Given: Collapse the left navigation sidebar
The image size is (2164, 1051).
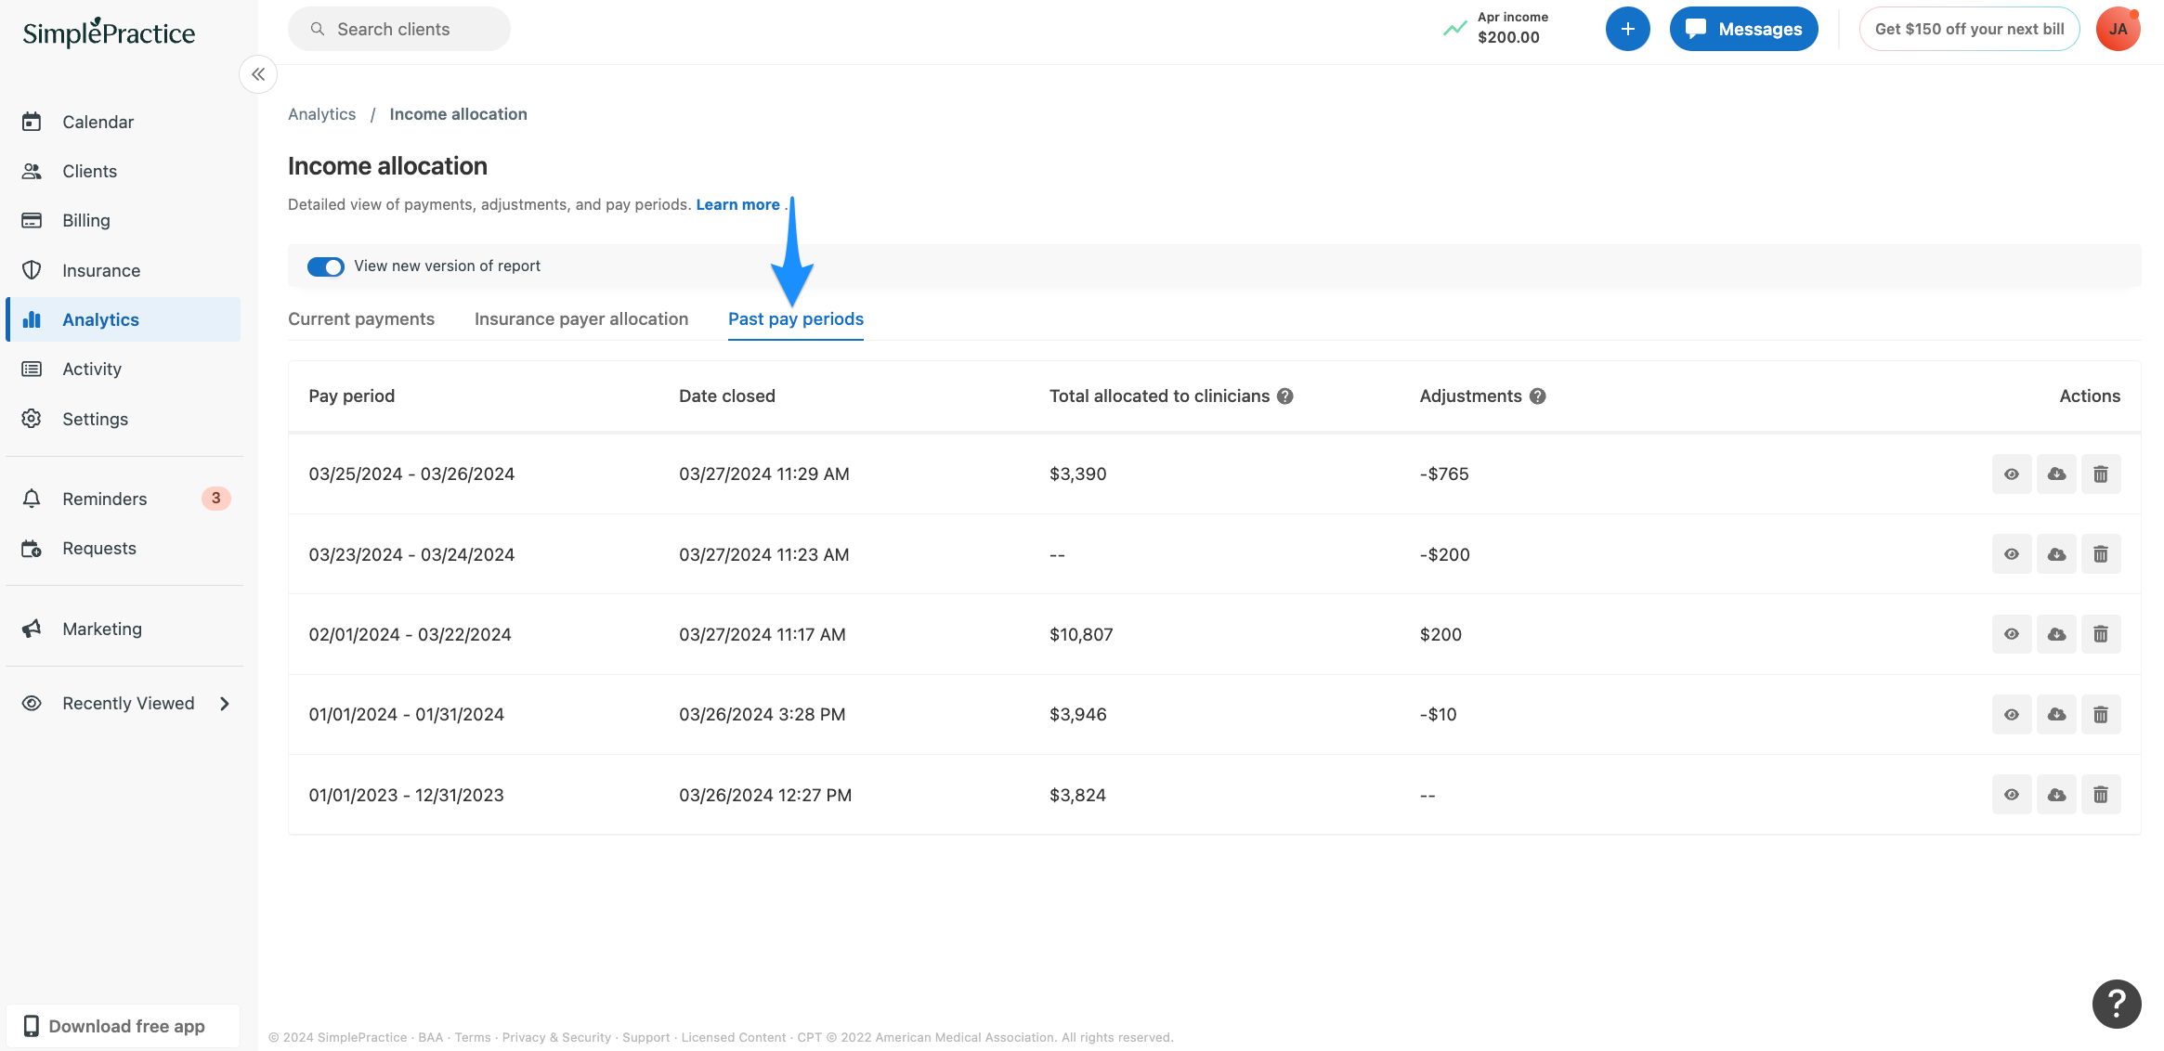Looking at the screenshot, I should (x=258, y=74).
